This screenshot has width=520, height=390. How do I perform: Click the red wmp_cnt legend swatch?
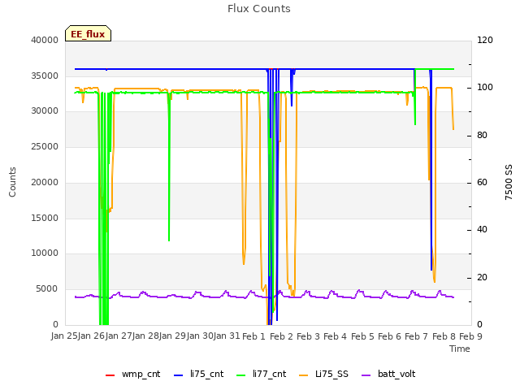110,375
